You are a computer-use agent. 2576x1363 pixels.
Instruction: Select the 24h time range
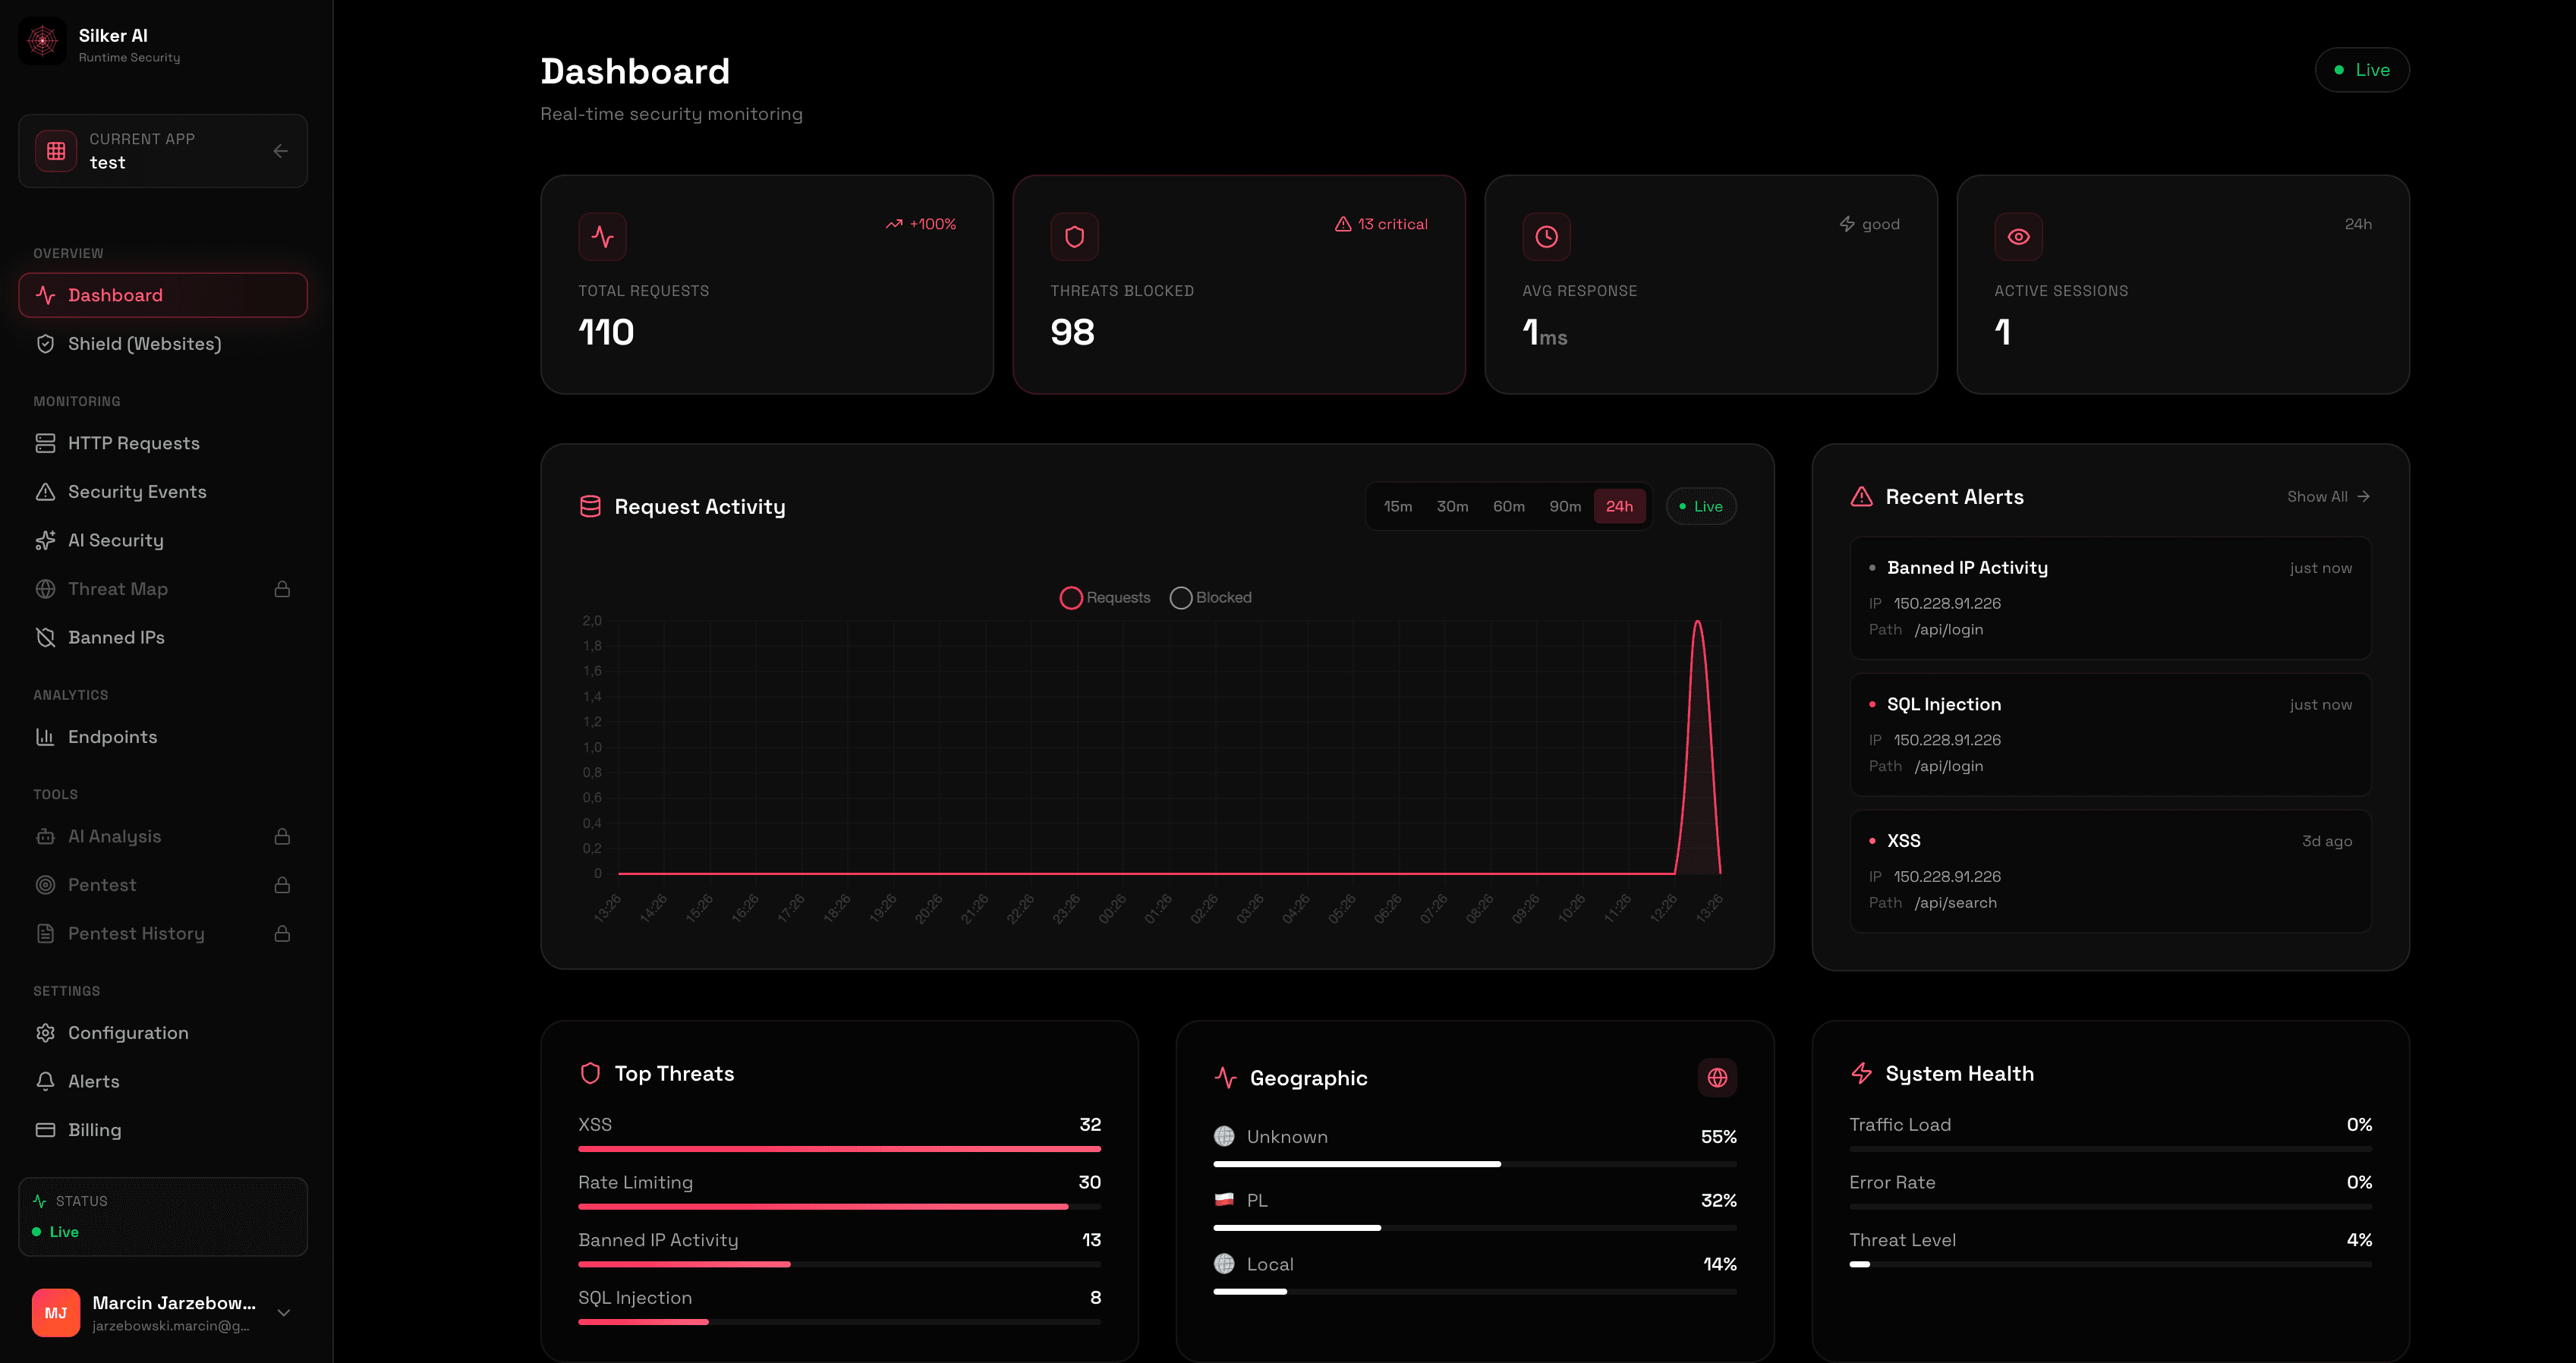tap(1619, 507)
